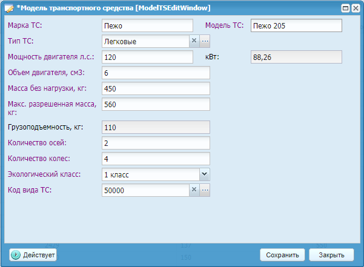
Task: Click the Грузоподъемность, кг label
Action: [45, 127]
